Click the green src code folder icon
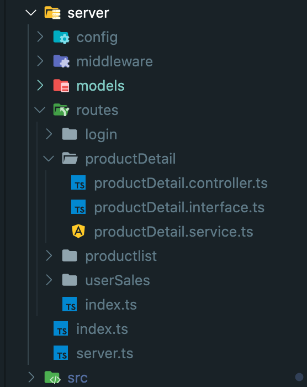The width and height of the screenshot is (307, 387). [x=52, y=378]
